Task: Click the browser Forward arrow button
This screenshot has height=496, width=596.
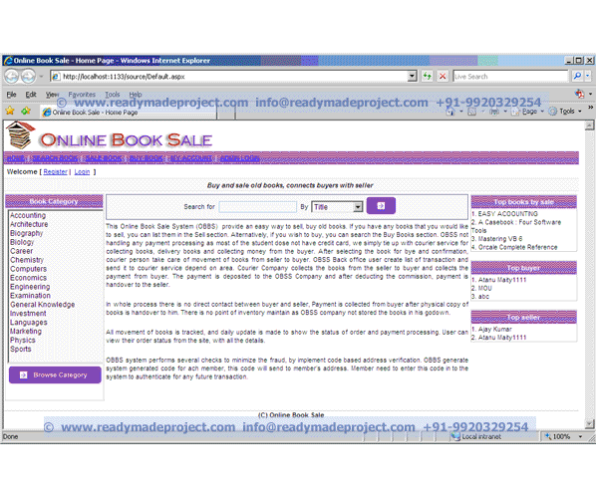Action: 28,77
